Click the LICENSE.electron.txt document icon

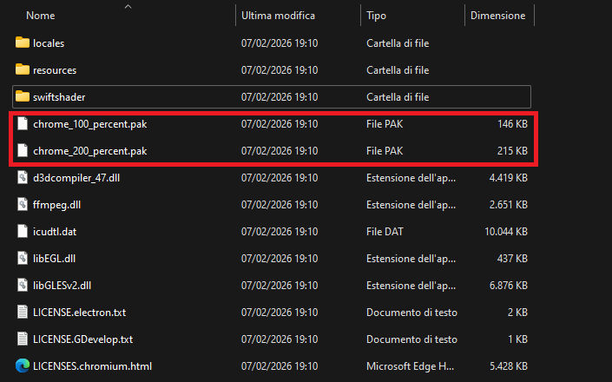point(23,313)
